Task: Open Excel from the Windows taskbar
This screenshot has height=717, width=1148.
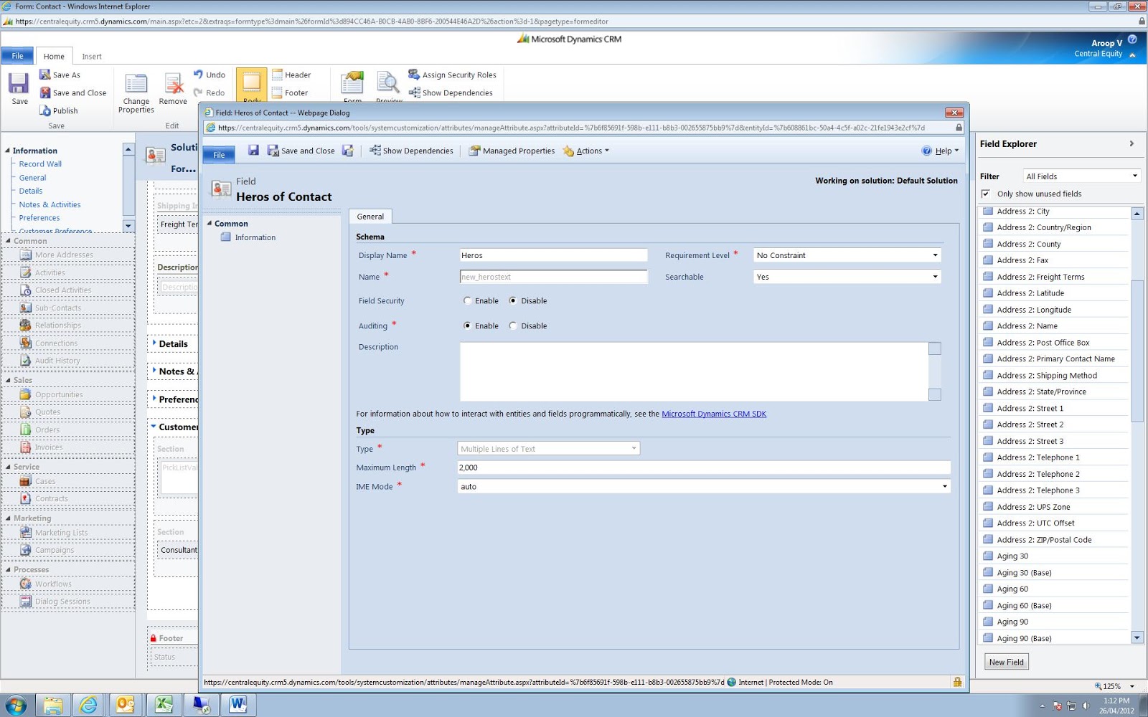Action: [164, 705]
